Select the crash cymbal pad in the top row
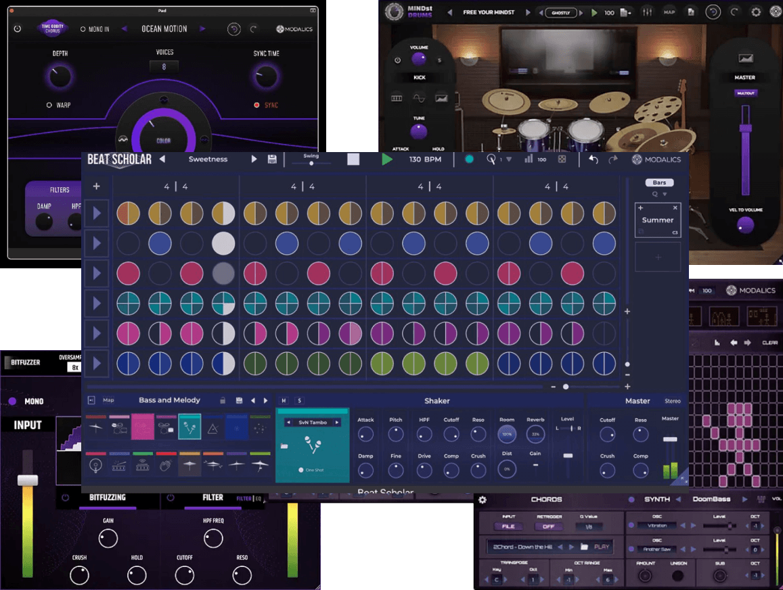 coord(95,427)
